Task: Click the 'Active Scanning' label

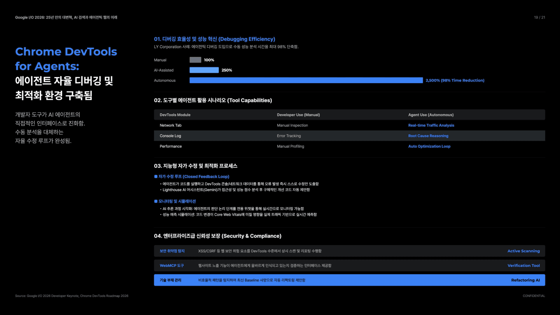Action: pyautogui.click(x=523, y=251)
